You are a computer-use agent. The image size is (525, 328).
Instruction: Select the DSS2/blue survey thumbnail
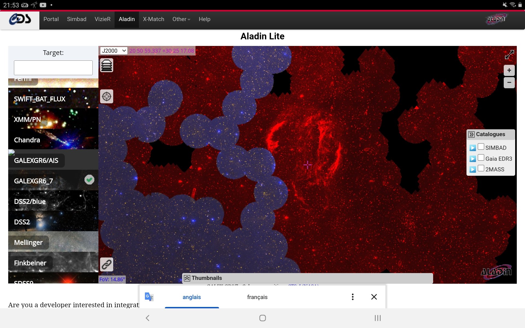53,201
